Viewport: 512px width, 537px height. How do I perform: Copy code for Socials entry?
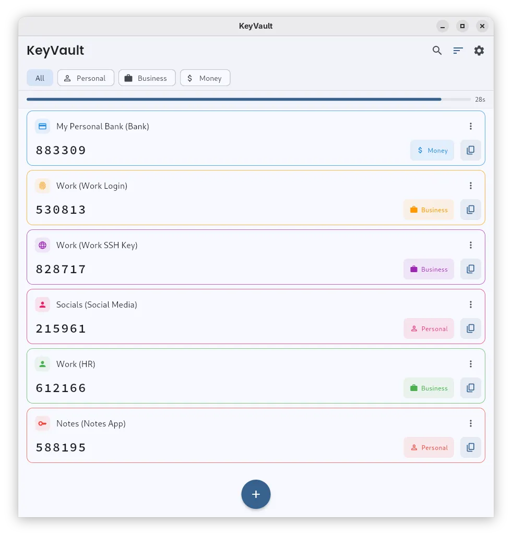click(x=470, y=328)
